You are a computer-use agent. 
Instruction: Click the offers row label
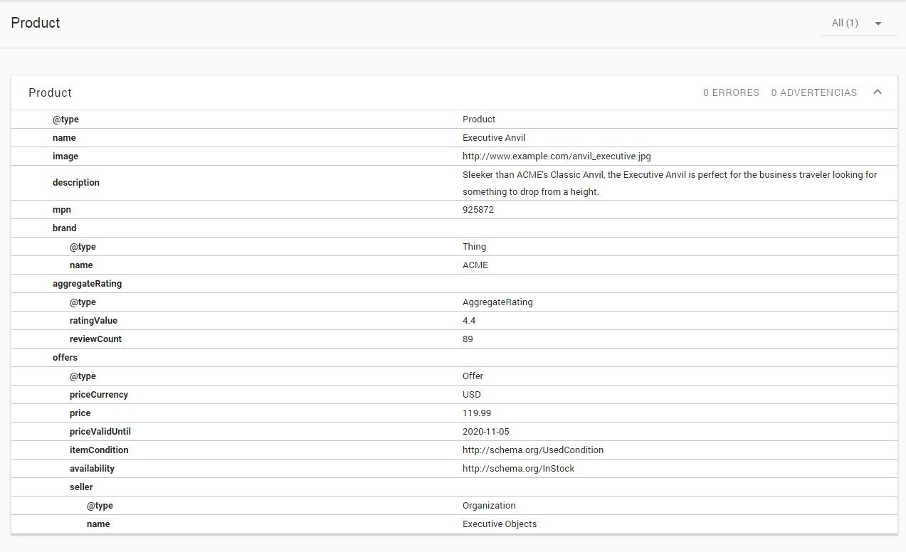pyautogui.click(x=65, y=358)
